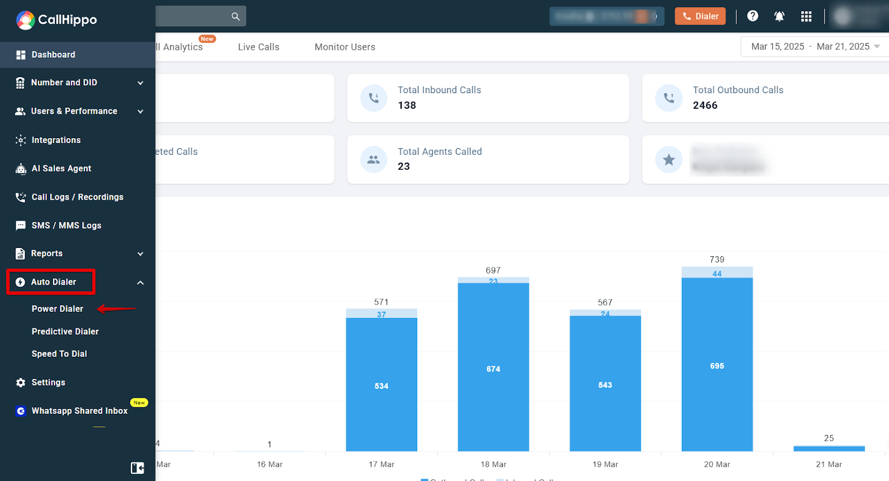The image size is (889, 481).
Task: Expand the Number and DID chevron
Action: [x=141, y=83]
